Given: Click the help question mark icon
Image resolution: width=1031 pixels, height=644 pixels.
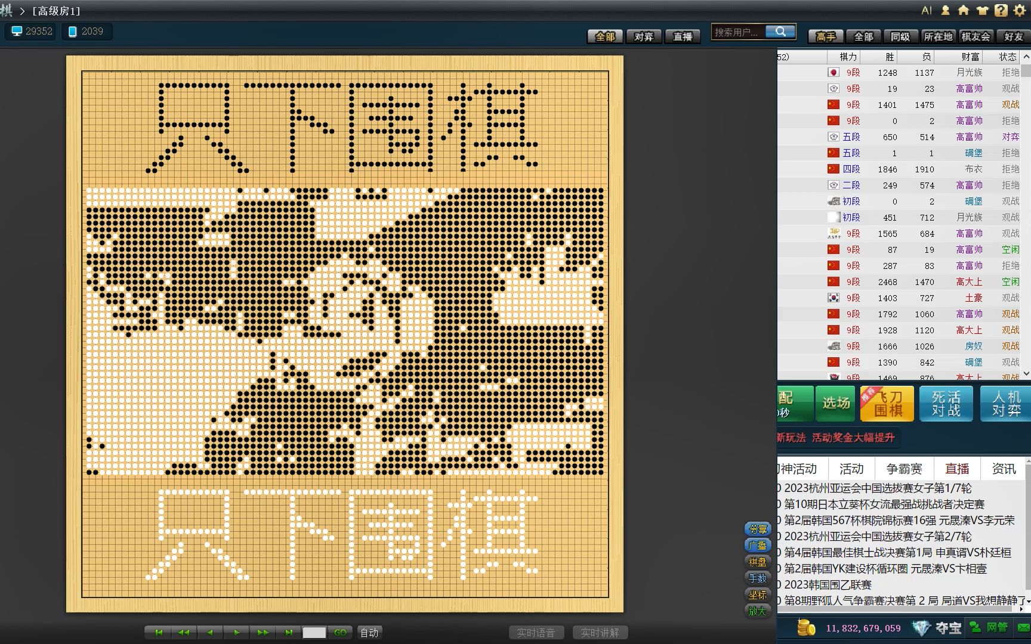Looking at the screenshot, I should [1001, 10].
